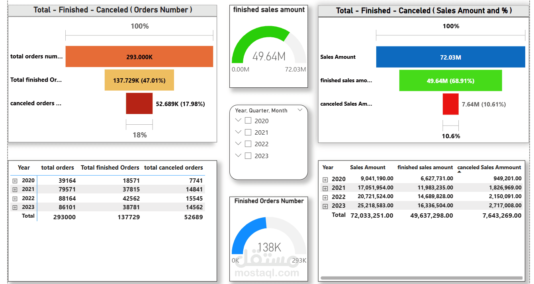Expand 2023 row in the sales amount table
This screenshot has width=534, height=284.
[x=325, y=206]
